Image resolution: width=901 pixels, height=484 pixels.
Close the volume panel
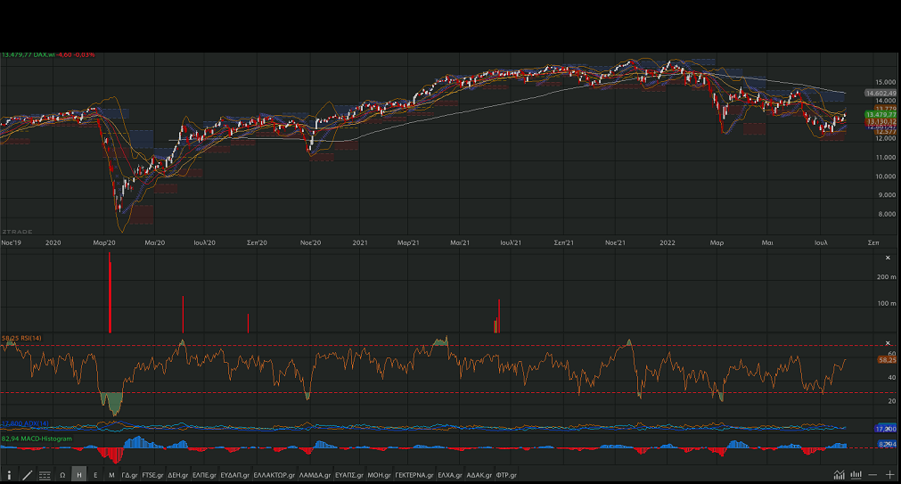point(887,258)
